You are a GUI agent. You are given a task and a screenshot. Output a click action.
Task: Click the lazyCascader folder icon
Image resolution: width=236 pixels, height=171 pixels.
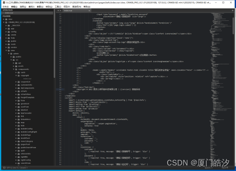pos(19,113)
